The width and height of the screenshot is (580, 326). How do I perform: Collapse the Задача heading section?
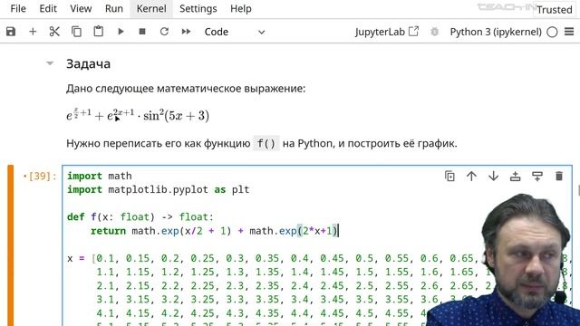click(50, 63)
